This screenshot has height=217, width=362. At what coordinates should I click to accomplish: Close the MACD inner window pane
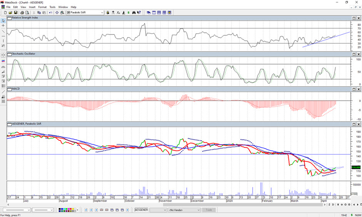coord(358,89)
